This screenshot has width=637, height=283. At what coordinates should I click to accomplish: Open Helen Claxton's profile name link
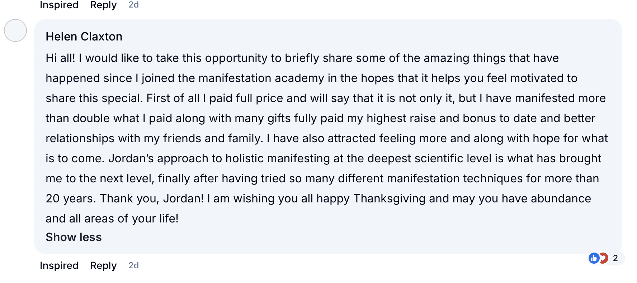click(84, 37)
